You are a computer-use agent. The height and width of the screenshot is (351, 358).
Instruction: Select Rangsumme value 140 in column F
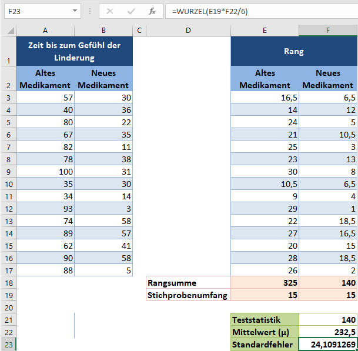328,282
